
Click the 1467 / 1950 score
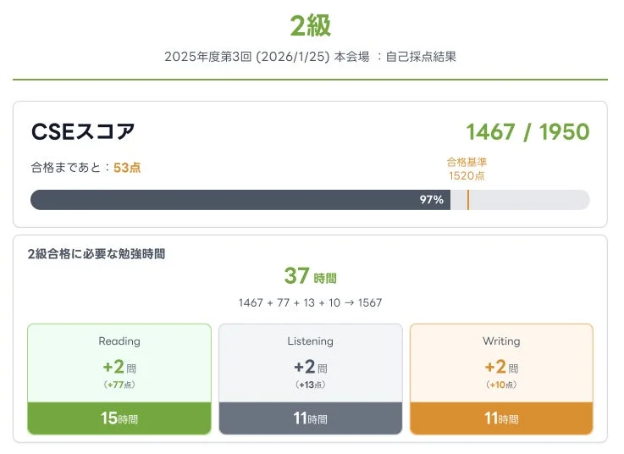pos(527,132)
